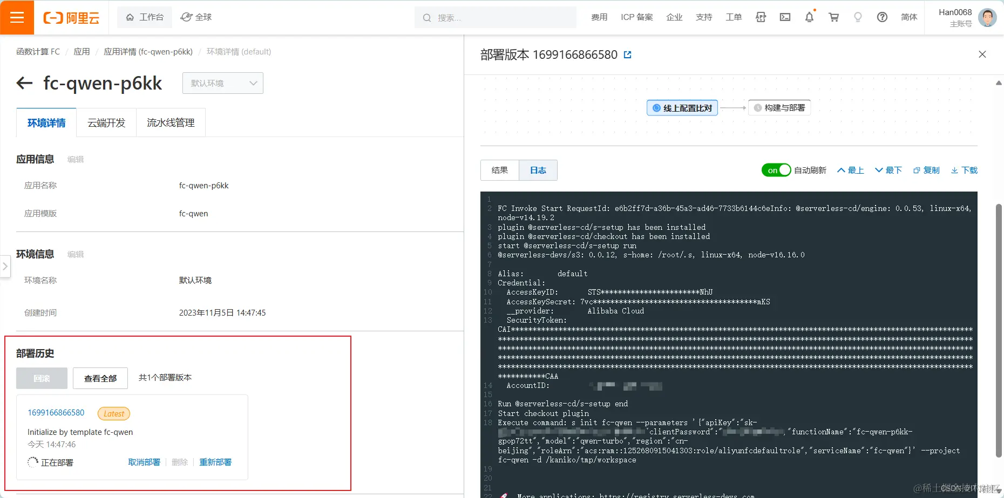Switch to the 云端开发 tab

pos(106,122)
